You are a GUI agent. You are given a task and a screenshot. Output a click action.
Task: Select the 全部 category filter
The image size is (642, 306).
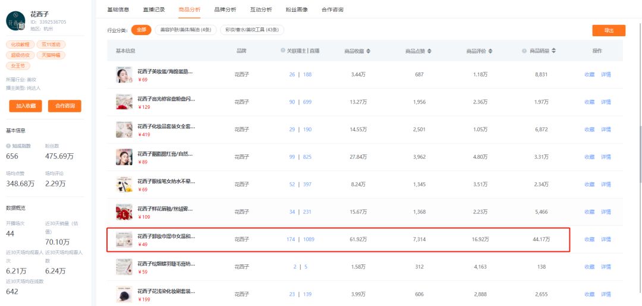(x=141, y=30)
